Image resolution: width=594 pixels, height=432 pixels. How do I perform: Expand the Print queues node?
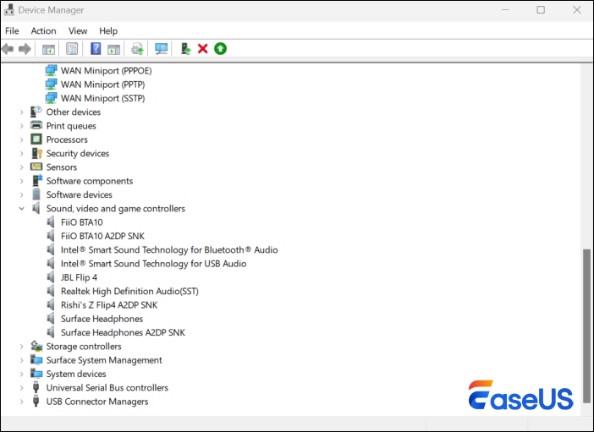coord(22,126)
